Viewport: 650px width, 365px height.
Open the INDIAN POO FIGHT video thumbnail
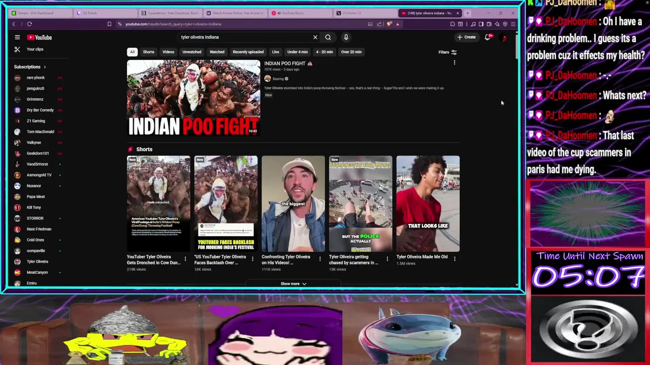193,98
